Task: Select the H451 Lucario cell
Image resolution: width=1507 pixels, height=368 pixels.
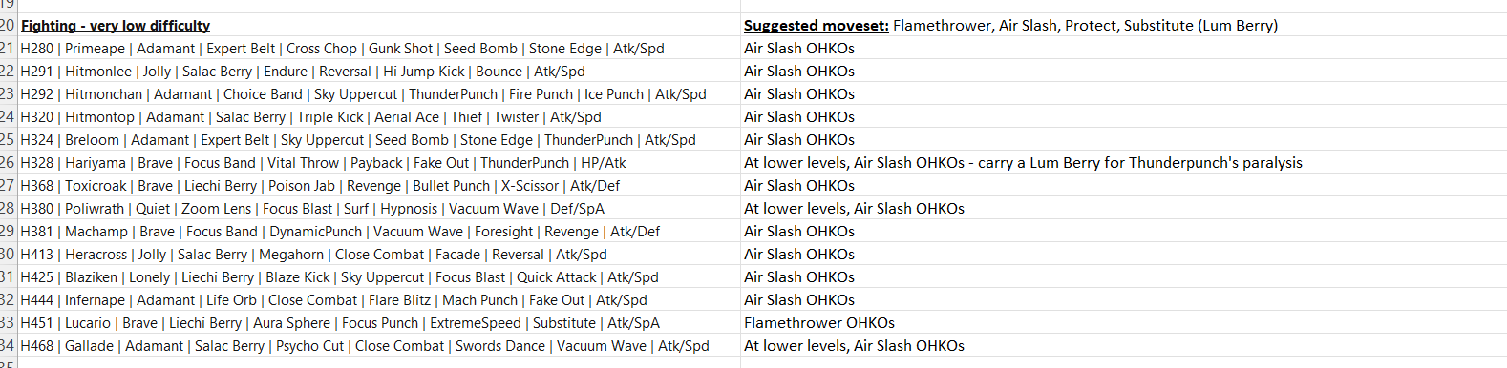Action: [x=379, y=323]
